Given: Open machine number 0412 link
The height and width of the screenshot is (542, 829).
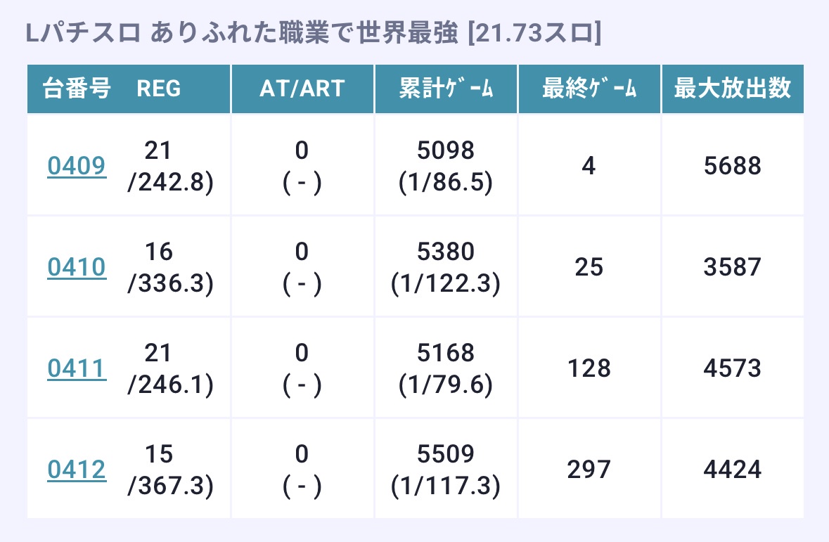Looking at the screenshot, I should pos(77,470).
